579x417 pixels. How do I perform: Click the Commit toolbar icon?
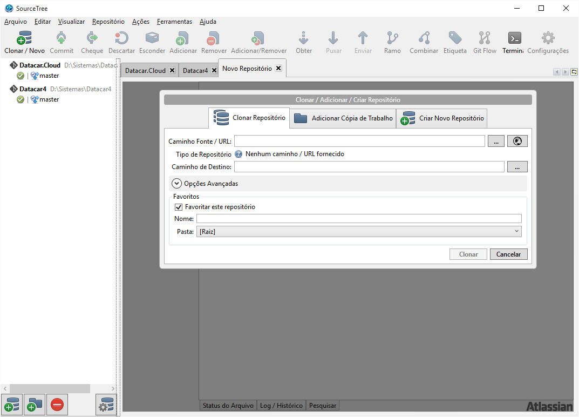point(62,38)
